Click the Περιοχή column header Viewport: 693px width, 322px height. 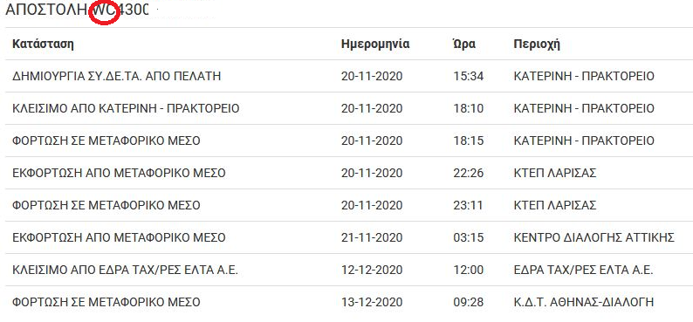(537, 45)
